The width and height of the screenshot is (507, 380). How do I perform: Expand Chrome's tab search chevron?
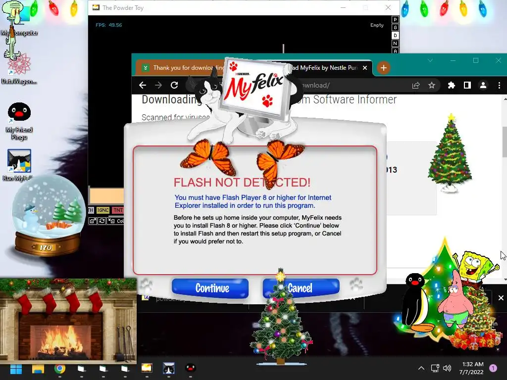[x=430, y=60]
